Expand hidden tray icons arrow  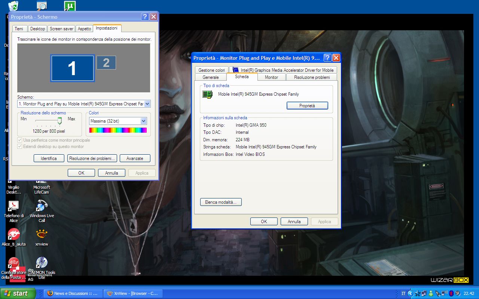pyautogui.click(x=410, y=293)
